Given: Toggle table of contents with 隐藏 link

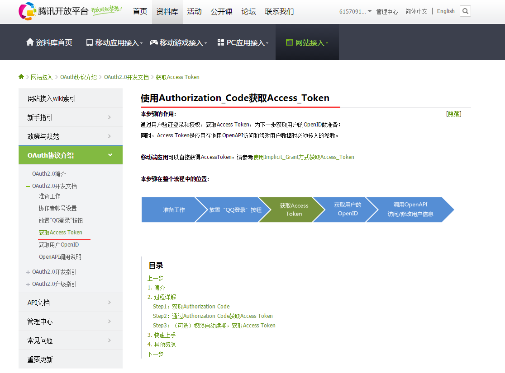Looking at the screenshot, I should pyautogui.click(x=453, y=114).
